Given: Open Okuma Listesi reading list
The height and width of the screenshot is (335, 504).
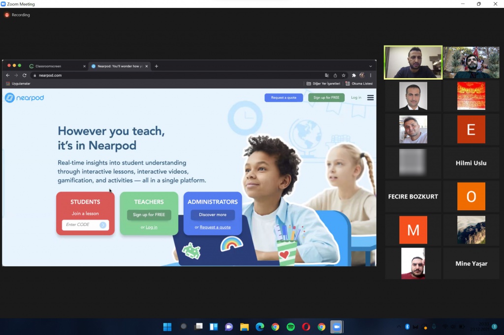Looking at the screenshot, I should pos(359,84).
